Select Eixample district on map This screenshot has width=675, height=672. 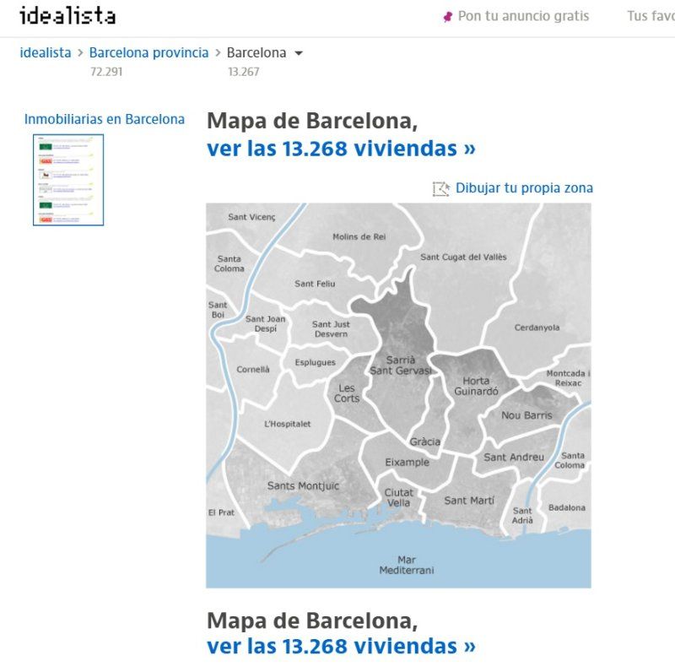[x=408, y=463]
